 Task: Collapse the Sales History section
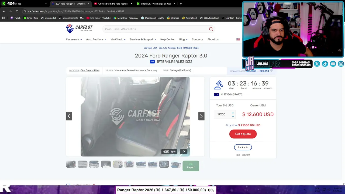coord(94,185)
